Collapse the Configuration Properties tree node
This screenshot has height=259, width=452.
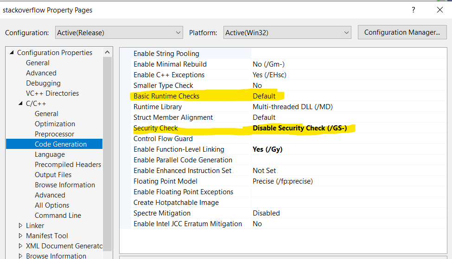point(12,53)
